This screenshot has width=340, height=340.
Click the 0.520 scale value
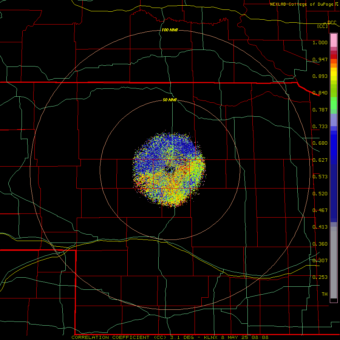click(x=320, y=194)
